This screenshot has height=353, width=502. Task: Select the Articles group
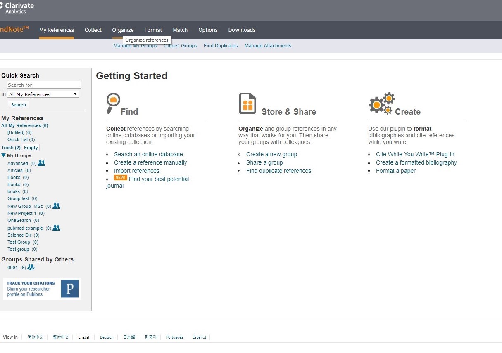tap(15, 170)
